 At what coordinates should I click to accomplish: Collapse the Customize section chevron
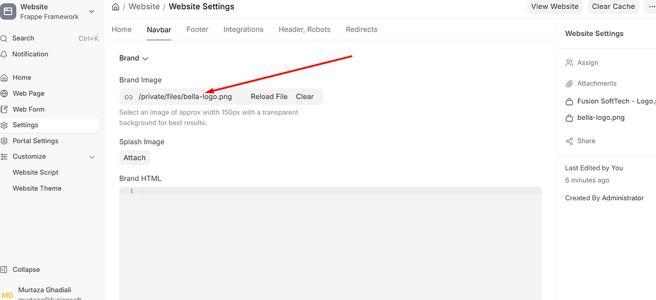pyautogui.click(x=92, y=157)
